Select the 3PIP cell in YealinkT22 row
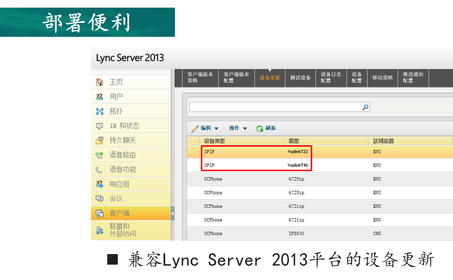The width and height of the screenshot is (453, 280). (x=209, y=152)
